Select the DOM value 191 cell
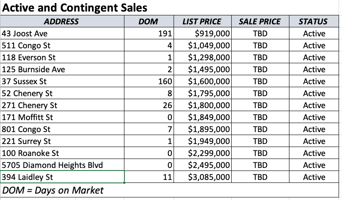This screenshot has width=342, height=200. (x=149, y=33)
